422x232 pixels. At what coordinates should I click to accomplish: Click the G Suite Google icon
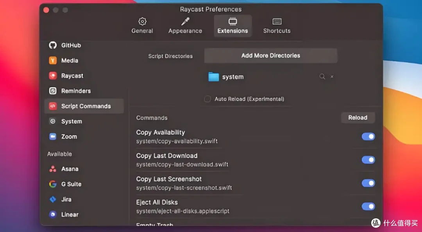point(53,184)
